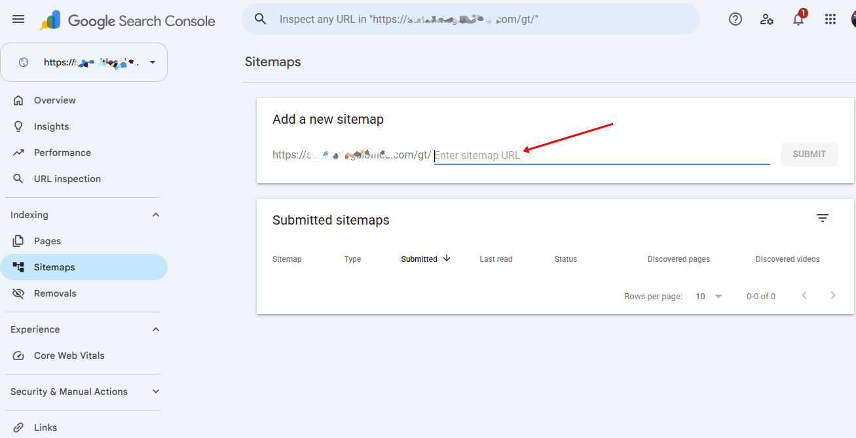The height and width of the screenshot is (438, 856).
Task: Click the Overview home icon
Action: [18, 100]
